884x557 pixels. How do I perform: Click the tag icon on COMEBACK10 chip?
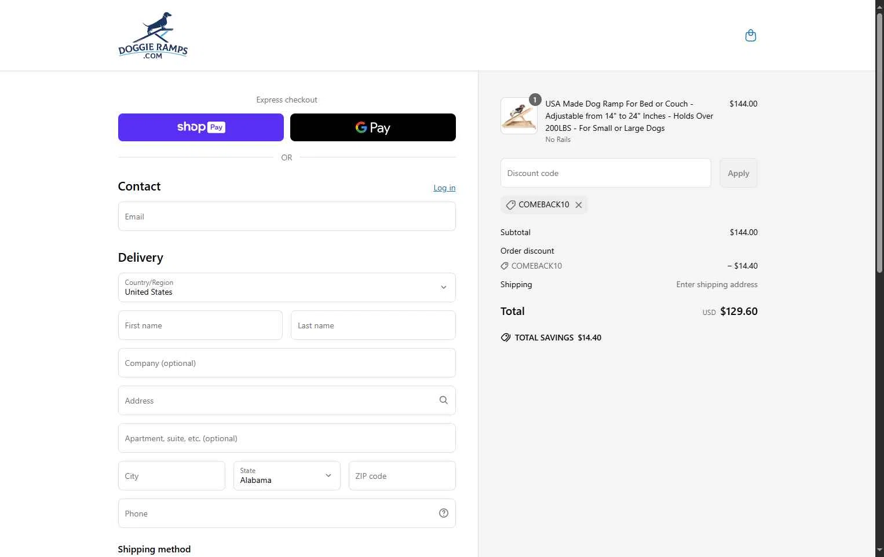510,205
